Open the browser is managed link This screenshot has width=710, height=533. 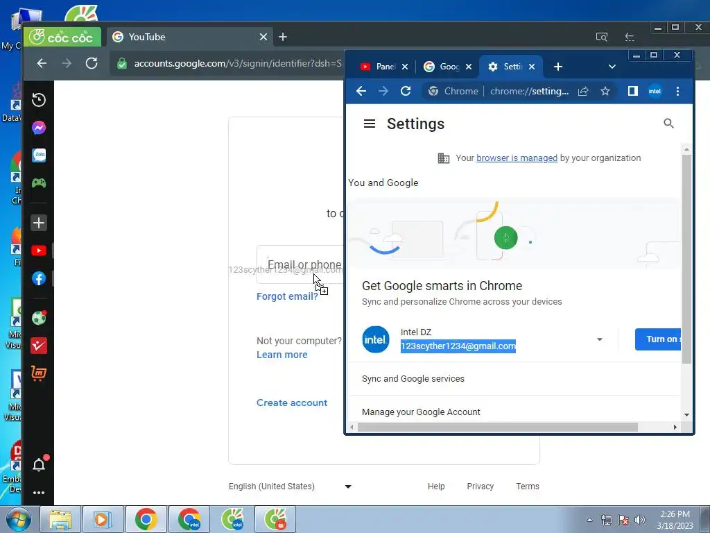(x=517, y=158)
